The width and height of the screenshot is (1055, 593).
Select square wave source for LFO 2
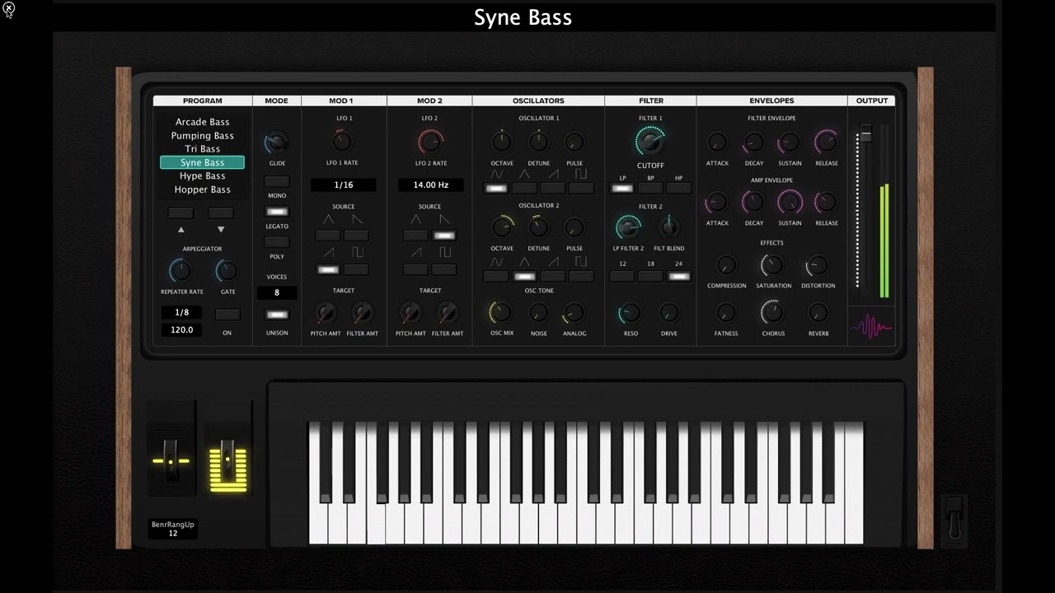tap(444, 269)
